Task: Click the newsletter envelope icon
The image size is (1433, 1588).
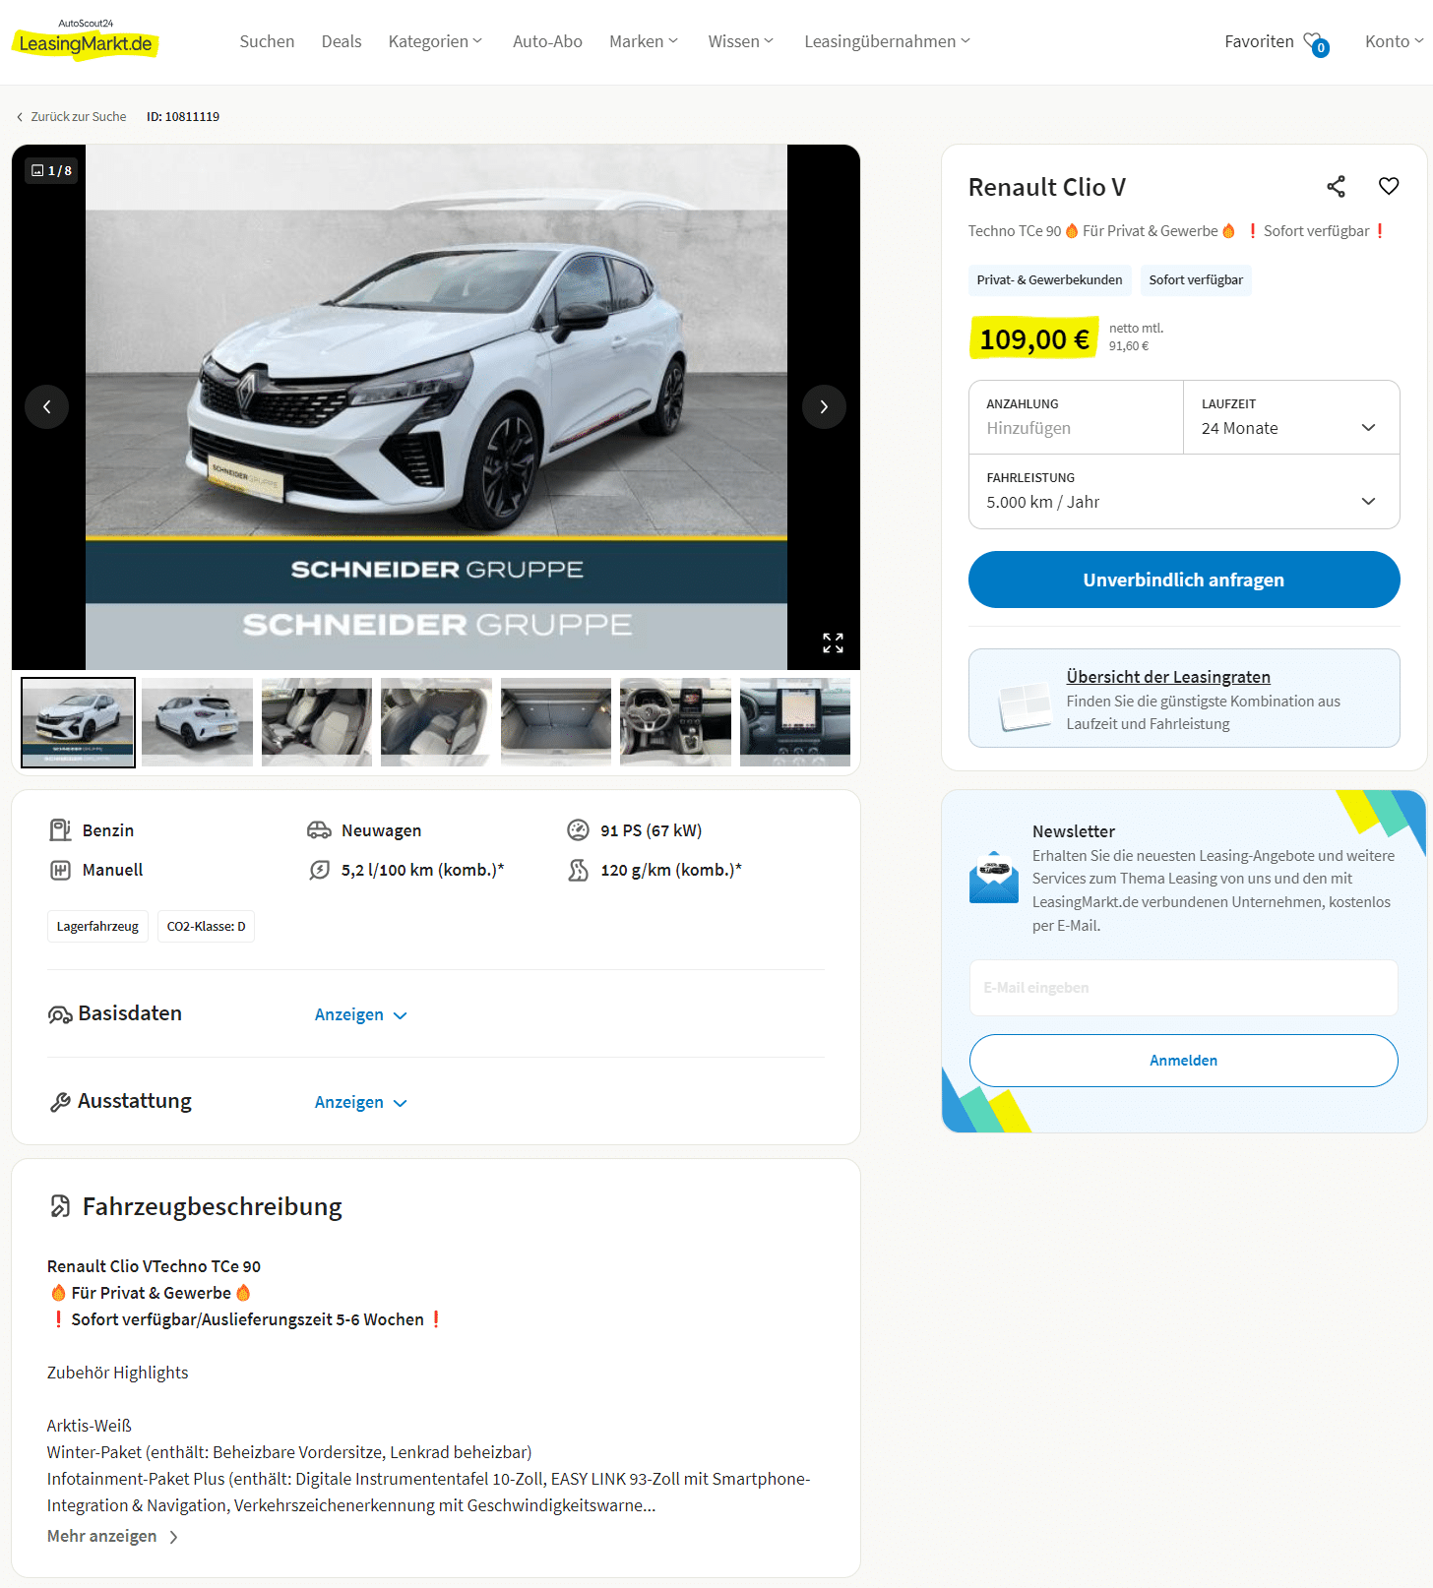Action: tap(994, 878)
